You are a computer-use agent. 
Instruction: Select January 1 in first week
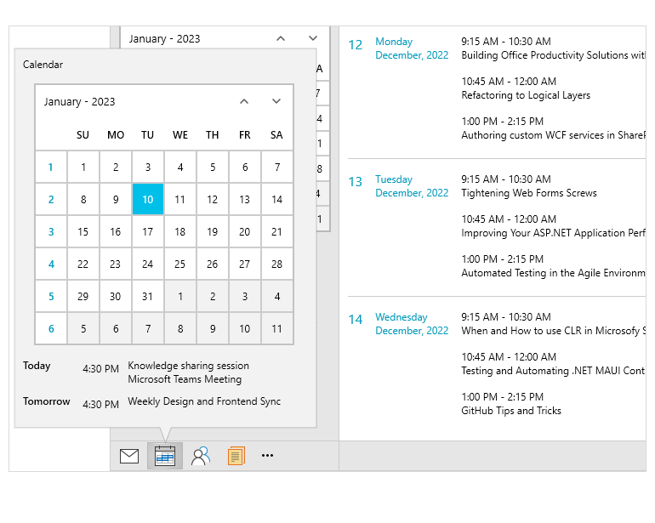(x=83, y=167)
